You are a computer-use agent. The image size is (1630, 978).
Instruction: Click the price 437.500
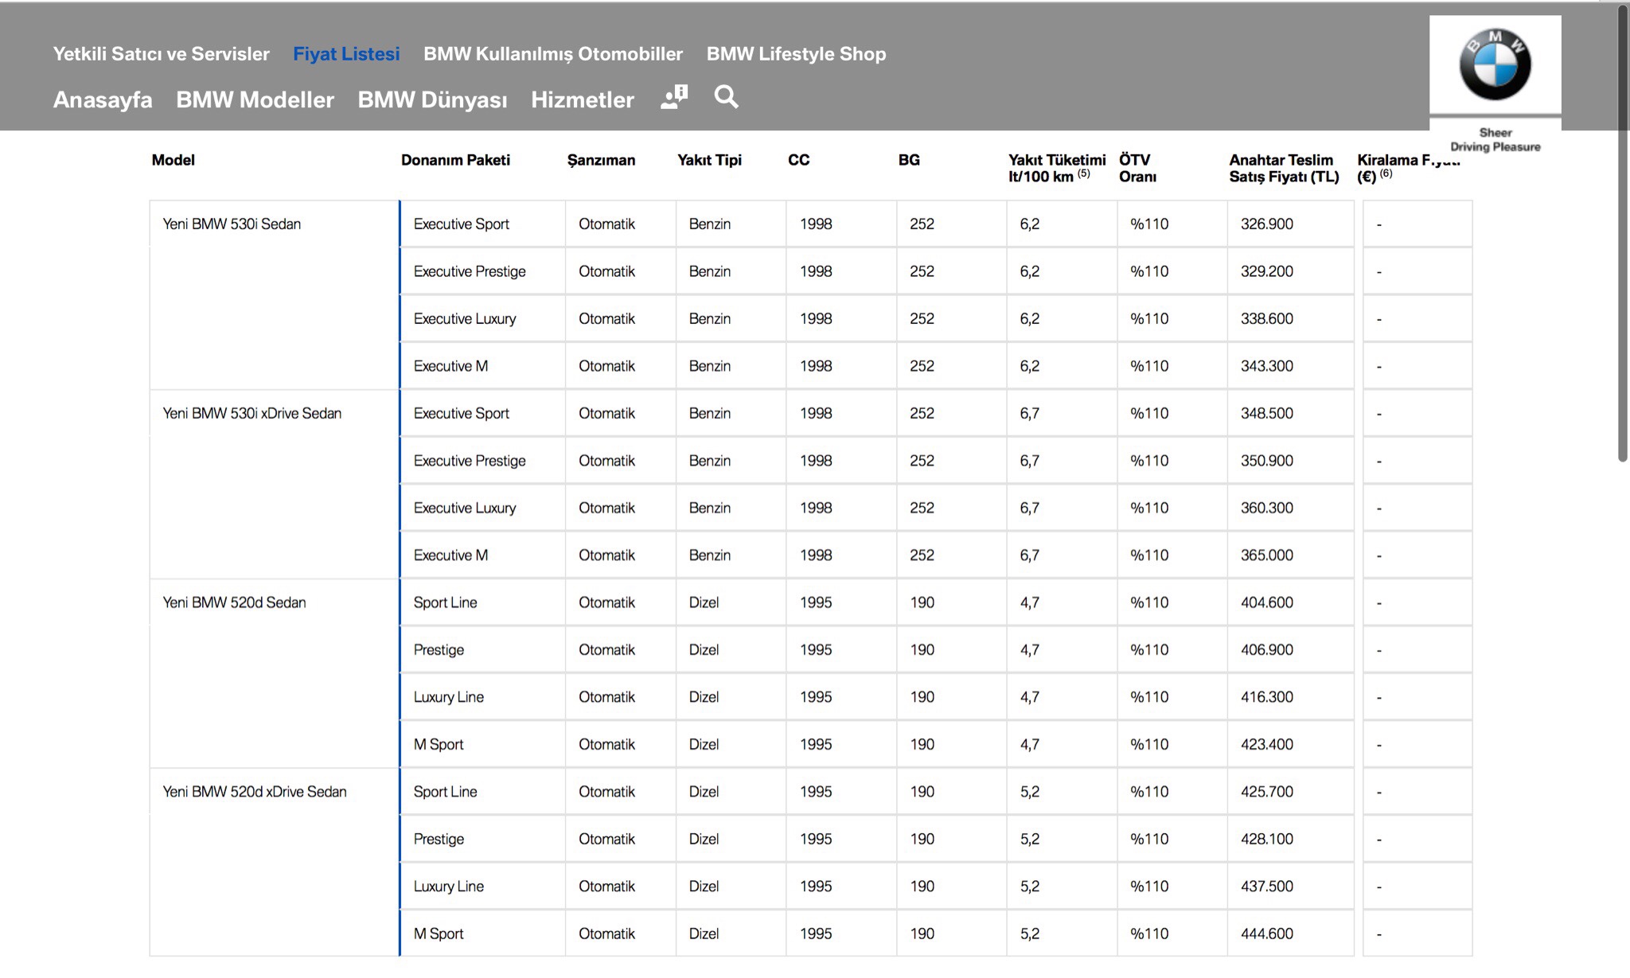point(1266,886)
